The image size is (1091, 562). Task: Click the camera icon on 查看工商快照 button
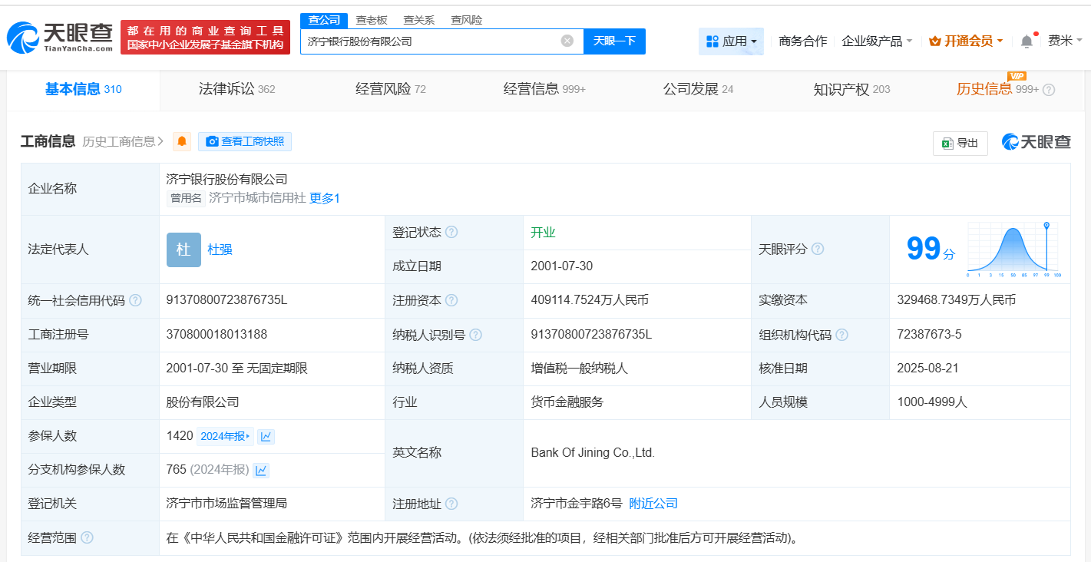click(x=213, y=141)
